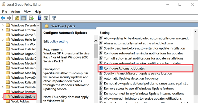The width and height of the screenshot is (198, 103).
Task: Select Windows Update in the tree
Action: 23,97
